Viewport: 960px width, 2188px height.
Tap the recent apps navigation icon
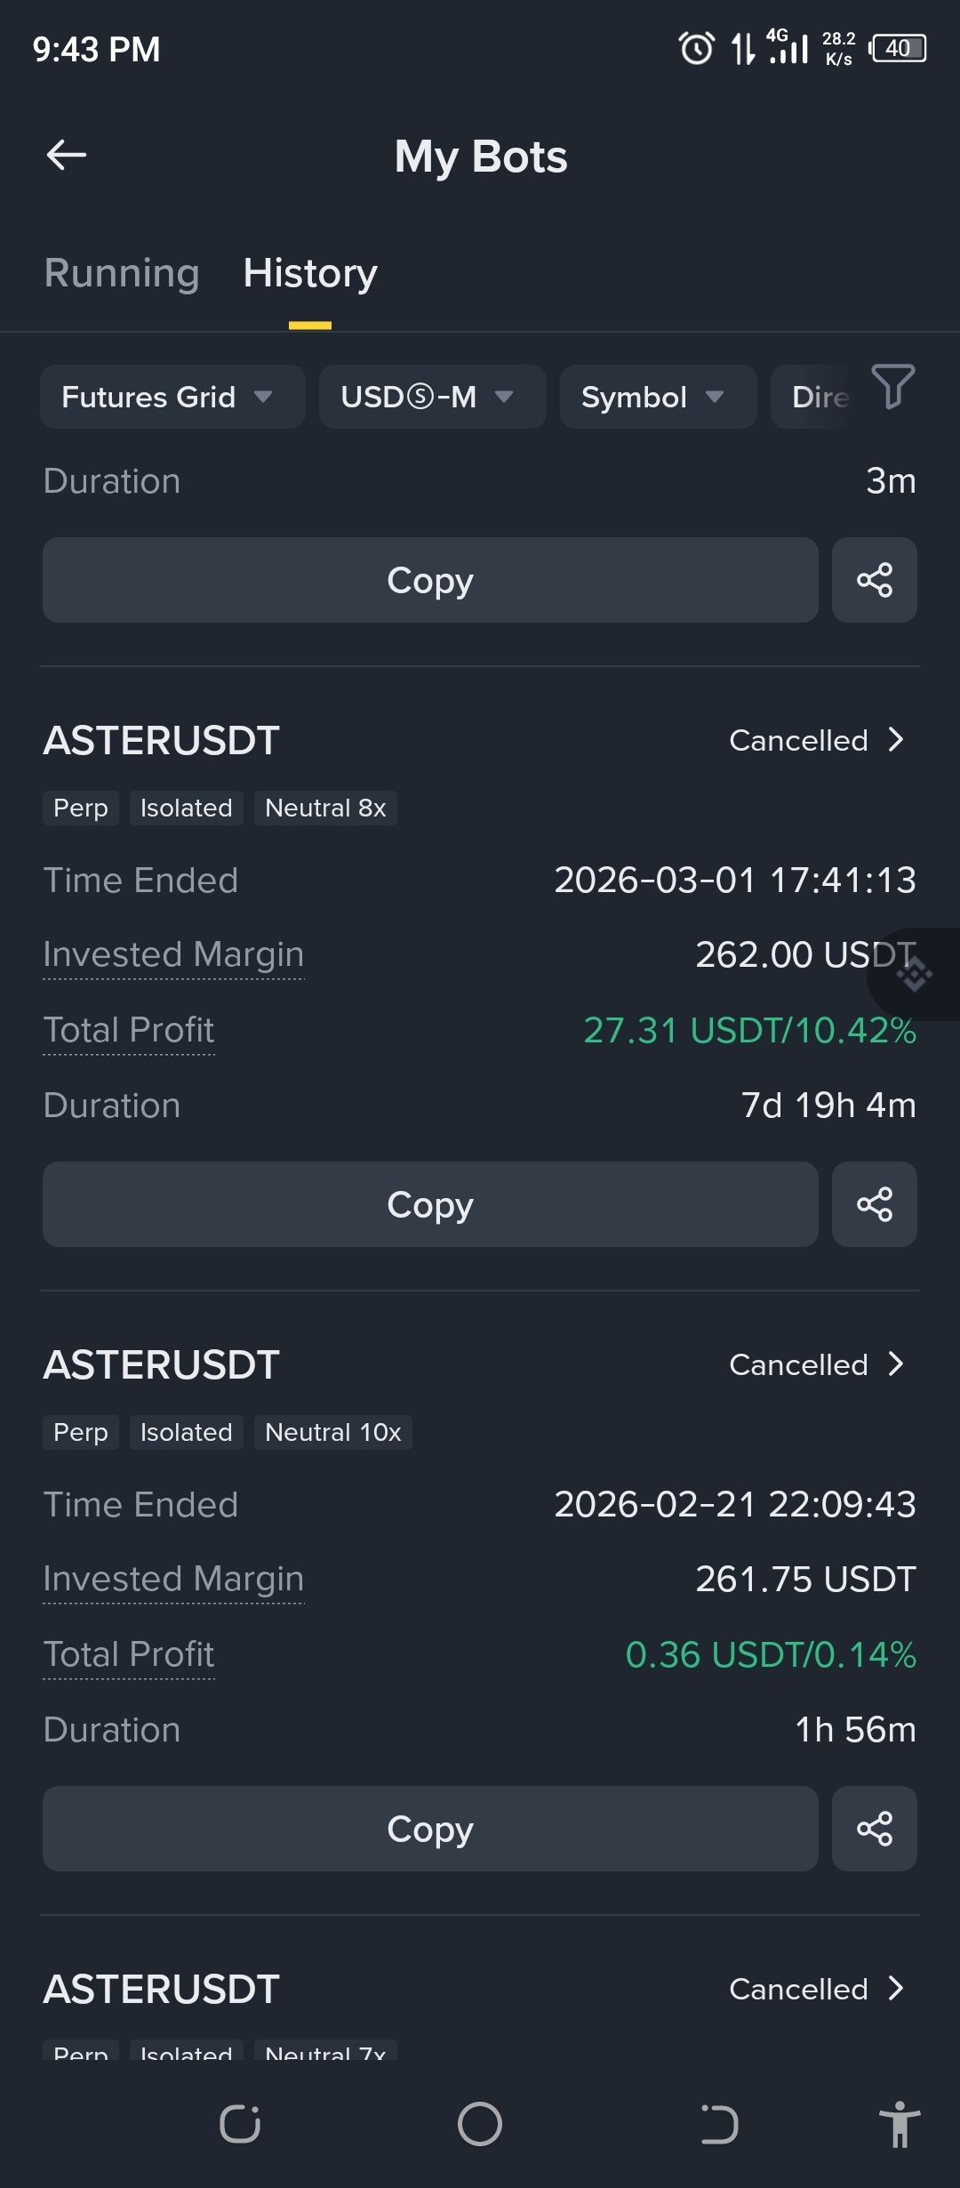click(240, 2124)
